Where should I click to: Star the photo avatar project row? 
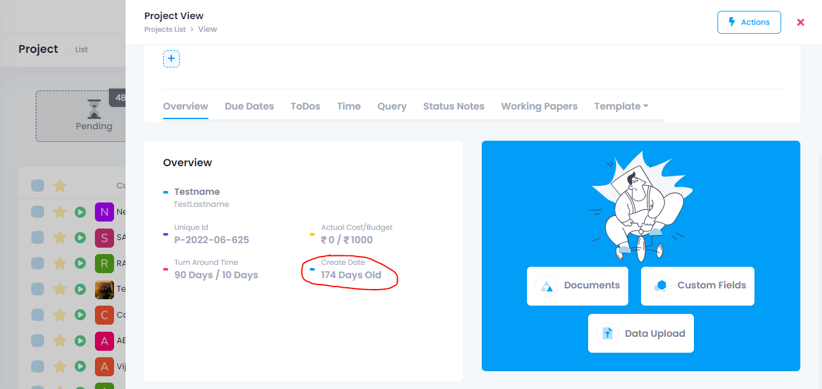[59, 289]
